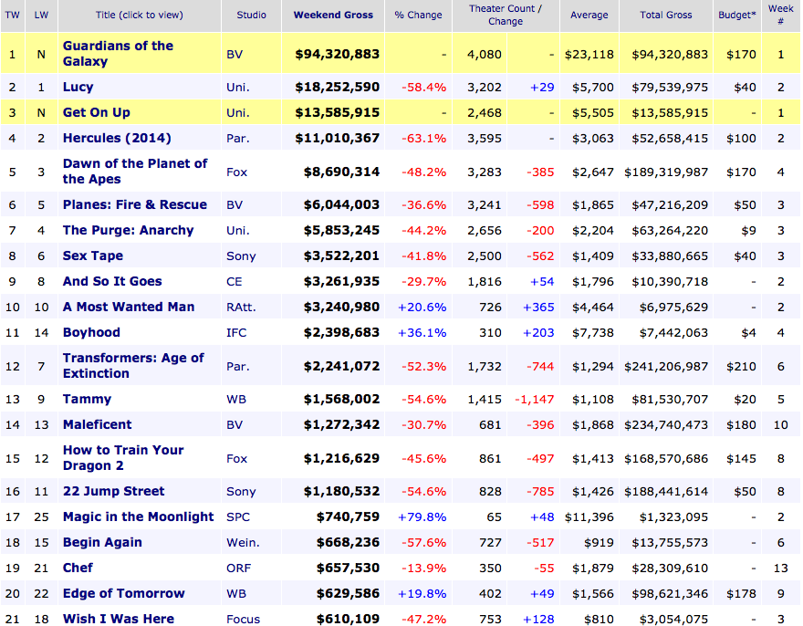Click the Studio column header
The height and width of the screenshot is (626, 803).
251,15
